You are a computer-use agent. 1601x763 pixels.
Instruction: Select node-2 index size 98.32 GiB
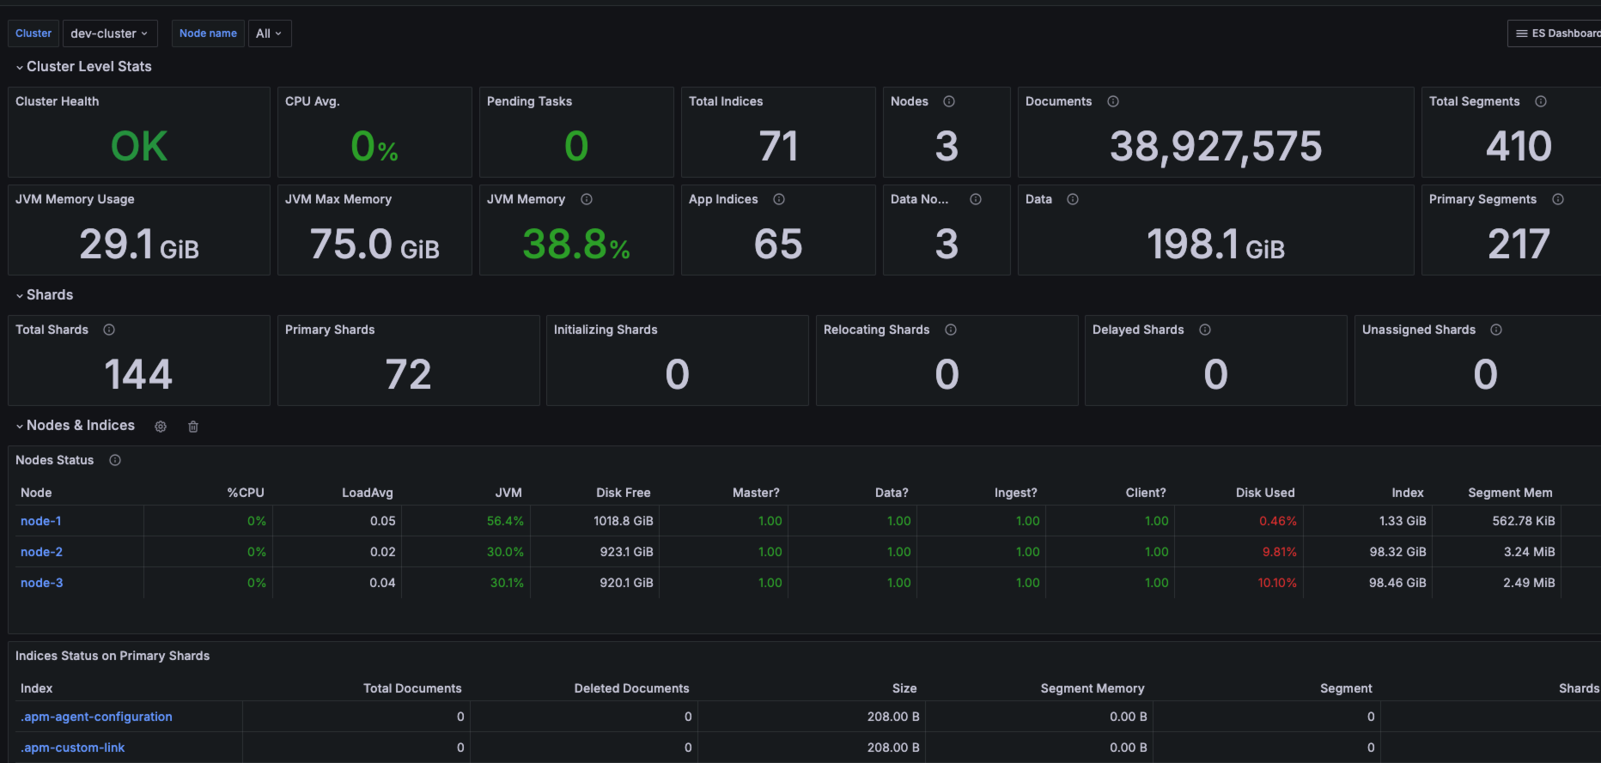click(1397, 552)
